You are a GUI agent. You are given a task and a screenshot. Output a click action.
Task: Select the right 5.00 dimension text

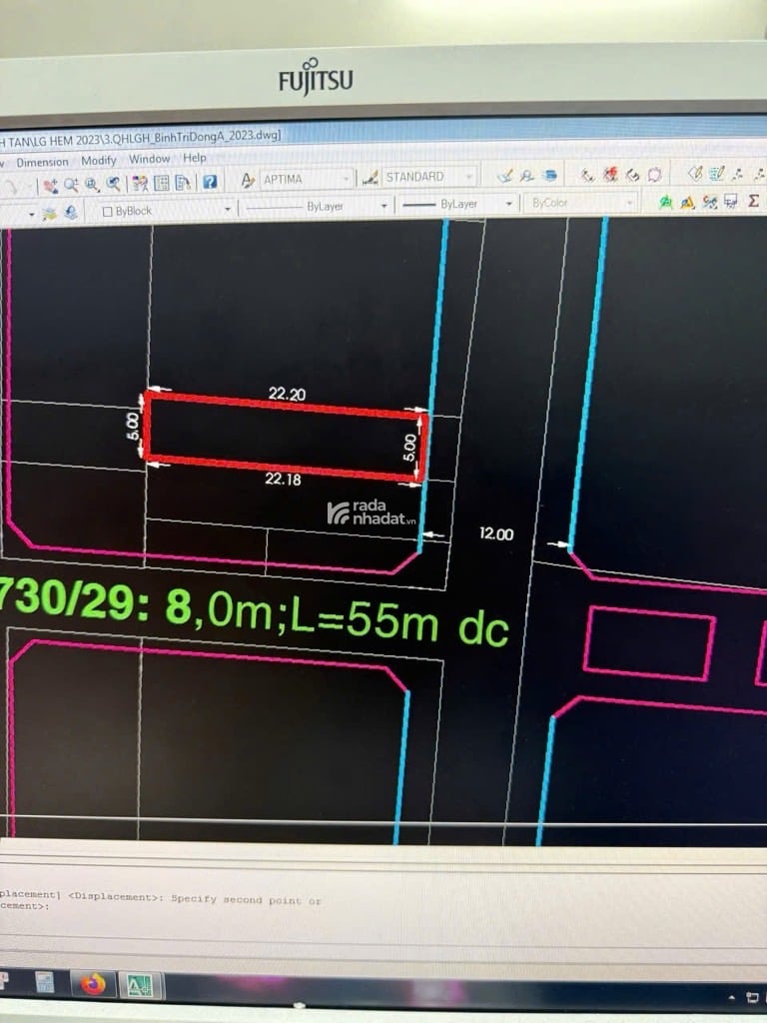[x=408, y=448]
